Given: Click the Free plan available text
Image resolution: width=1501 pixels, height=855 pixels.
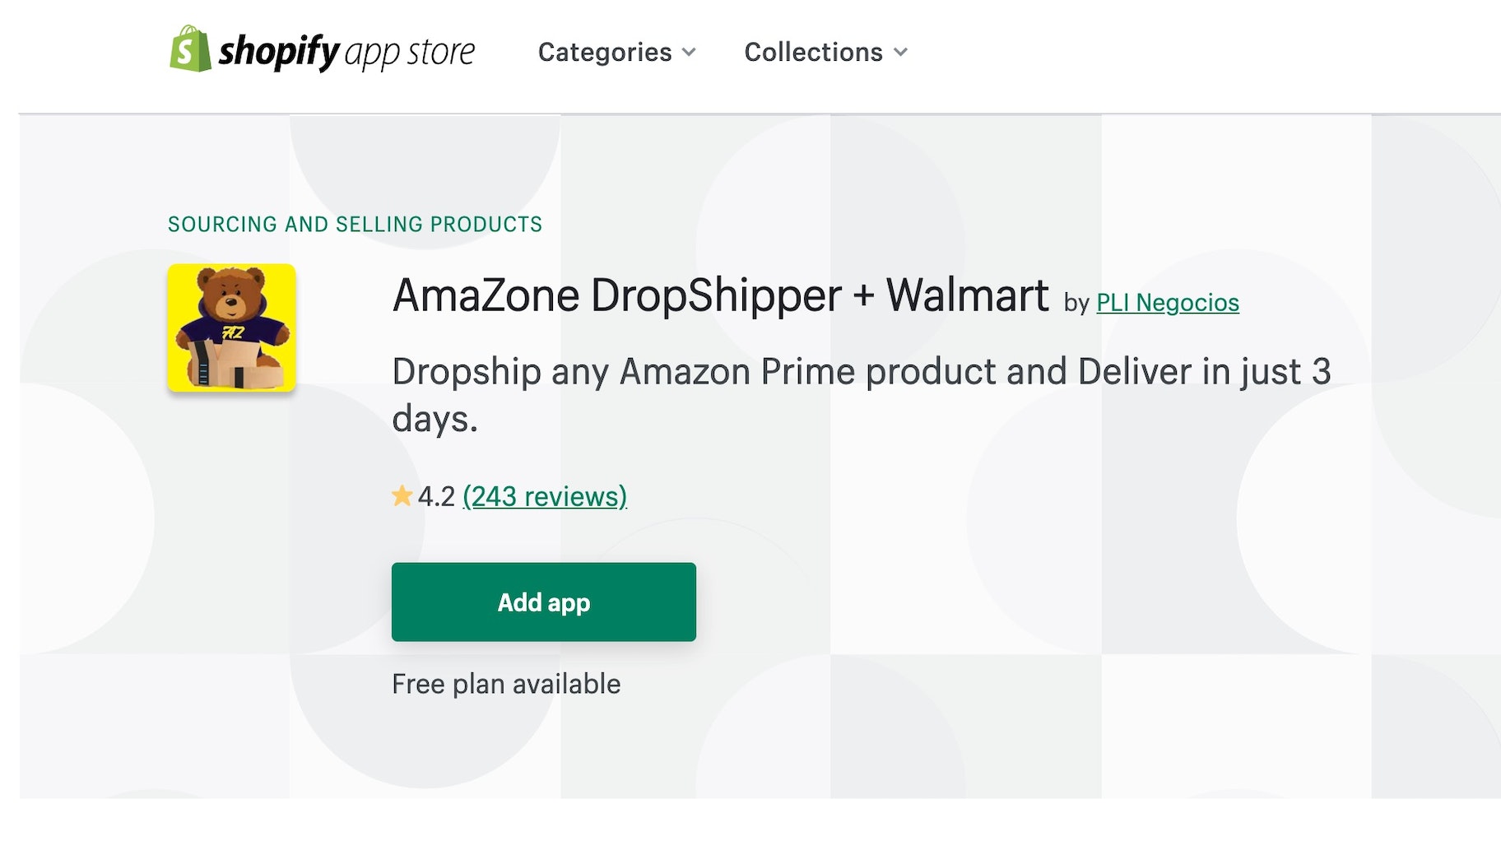Looking at the screenshot, I should point(505,683).
